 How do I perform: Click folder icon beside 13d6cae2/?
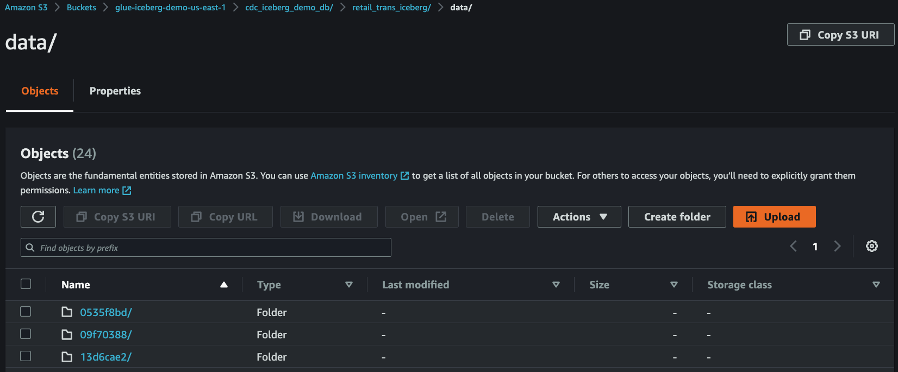click(x=67, y=356)
